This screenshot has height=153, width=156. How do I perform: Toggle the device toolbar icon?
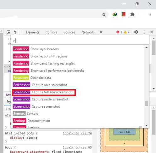coord(16,32)
